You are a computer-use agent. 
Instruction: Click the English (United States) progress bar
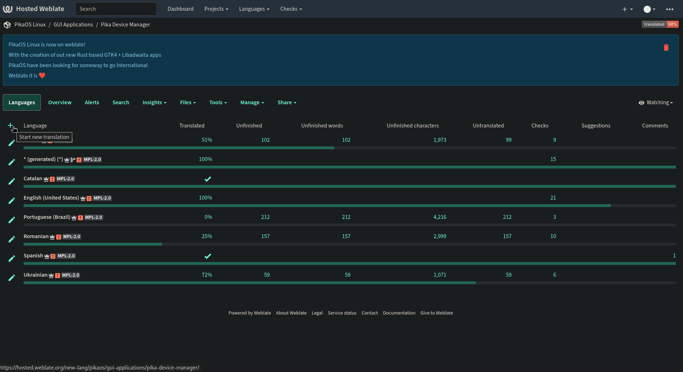[350, 206]
